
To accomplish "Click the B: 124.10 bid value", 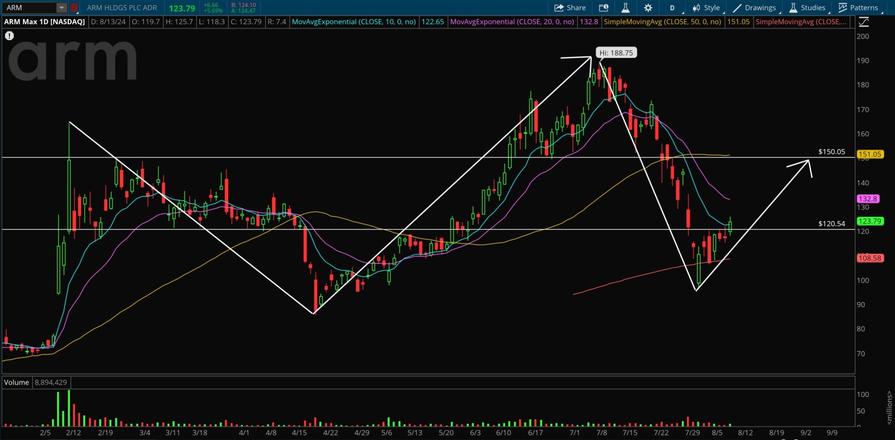I will (x=243, y=5).
